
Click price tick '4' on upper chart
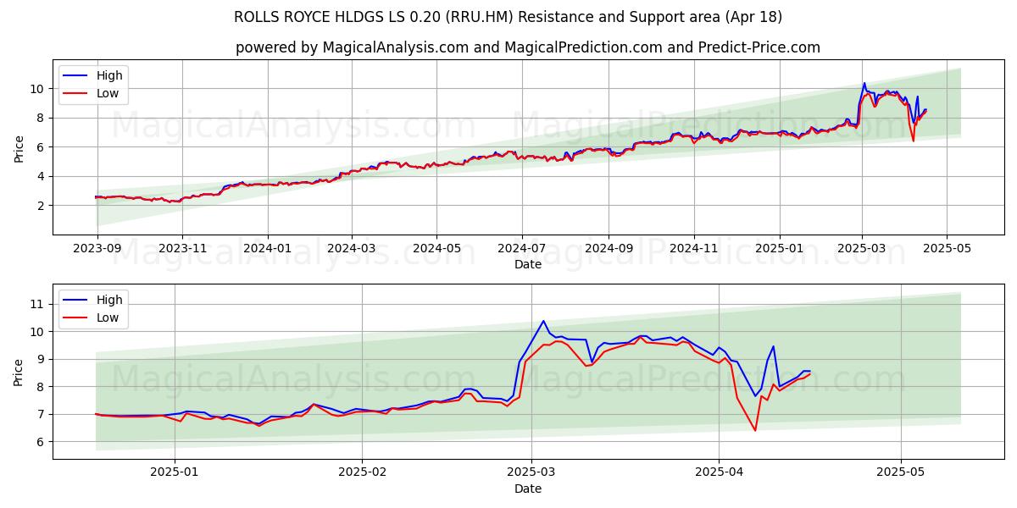pyautogui.click(x=41, y=176)
